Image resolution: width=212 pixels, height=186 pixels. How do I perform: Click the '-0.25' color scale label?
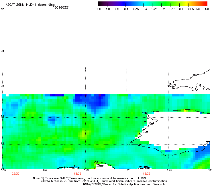[x=154, y=9]
